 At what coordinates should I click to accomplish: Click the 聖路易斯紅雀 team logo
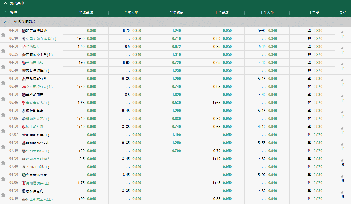click(x=24, y=79)
